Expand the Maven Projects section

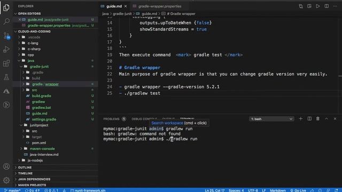[56, 185]
